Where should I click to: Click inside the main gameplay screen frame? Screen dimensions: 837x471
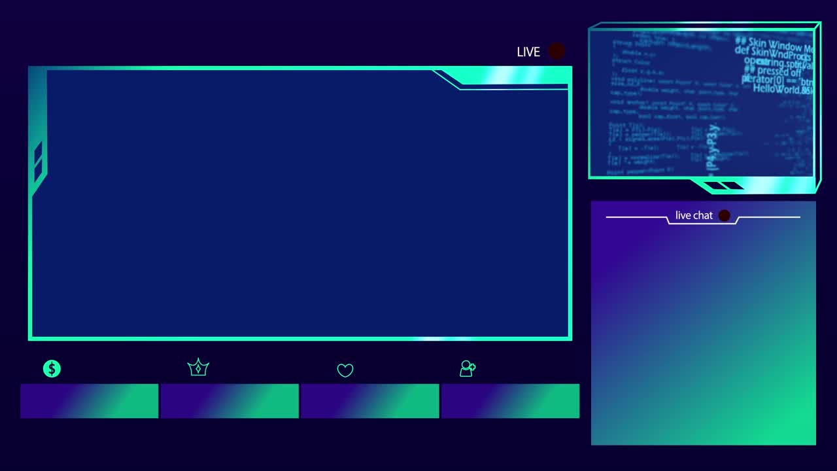click(300, 203)
